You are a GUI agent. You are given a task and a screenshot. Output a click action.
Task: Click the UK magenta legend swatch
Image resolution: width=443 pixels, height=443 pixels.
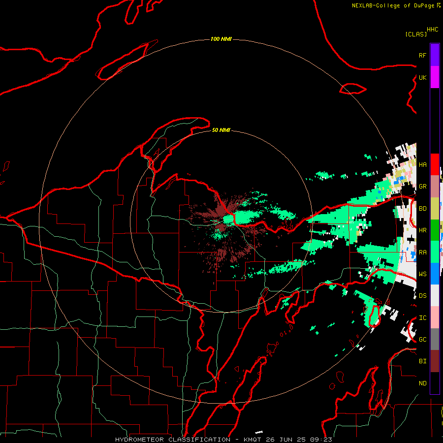(435, 77)
